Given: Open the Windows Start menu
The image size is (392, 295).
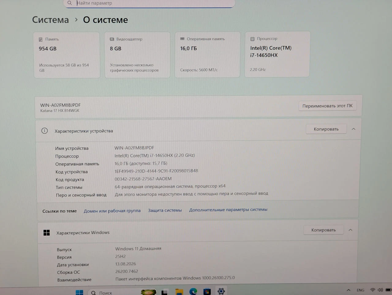Looking at the screenshot, I should (79, 292).
